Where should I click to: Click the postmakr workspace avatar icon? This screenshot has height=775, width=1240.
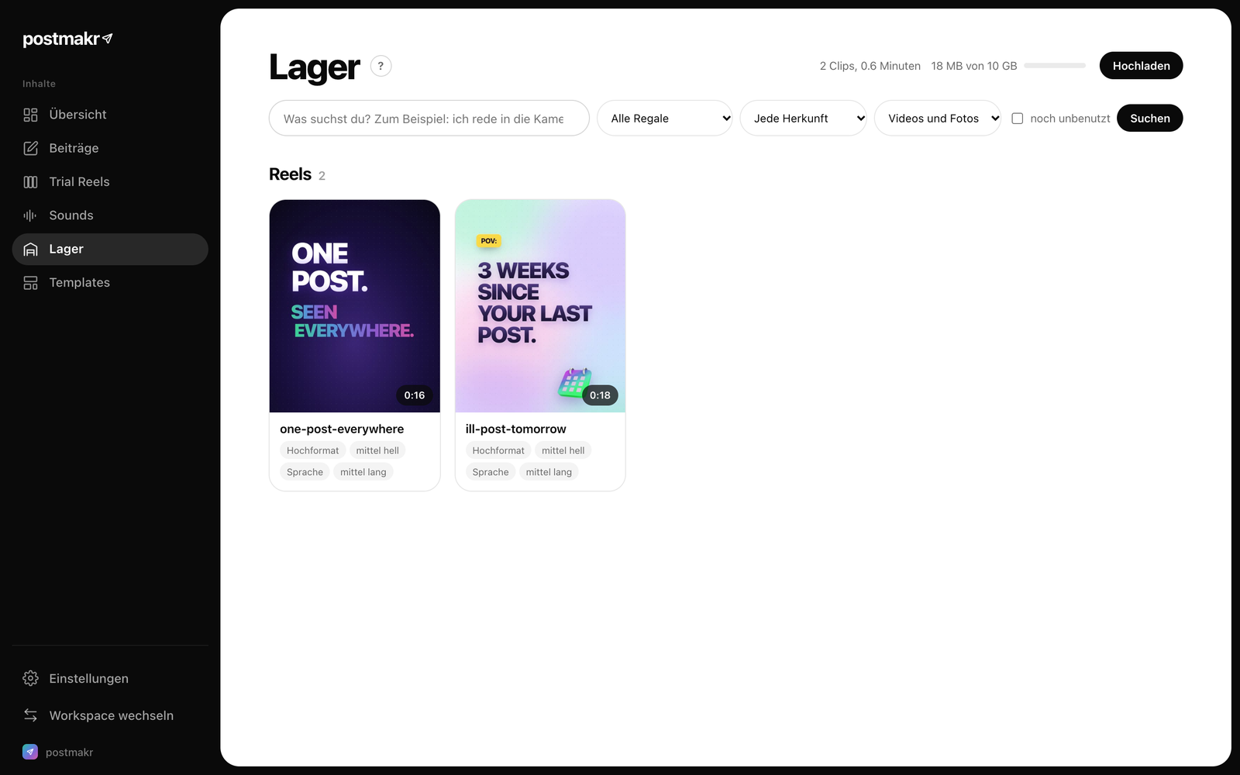(30, 752)
